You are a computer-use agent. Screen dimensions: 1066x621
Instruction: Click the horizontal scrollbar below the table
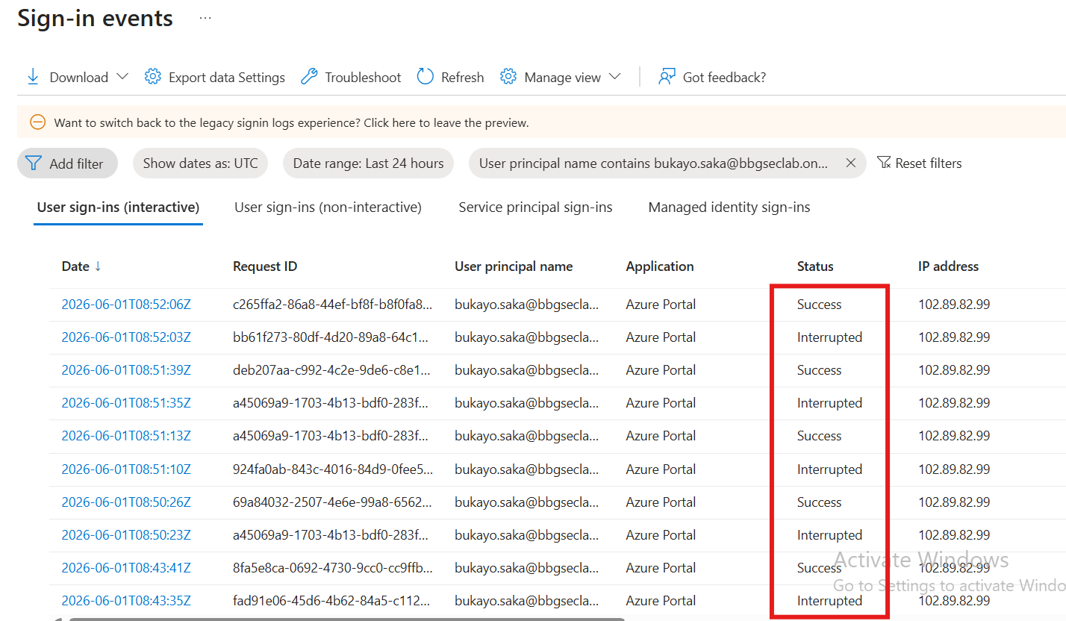tap(347, 619)
